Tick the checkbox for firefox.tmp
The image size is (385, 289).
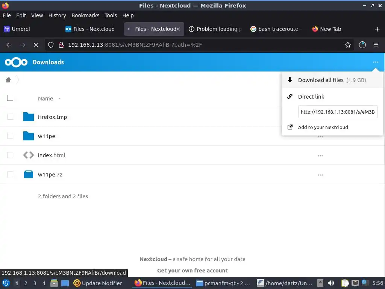pyautogui.click(x=10, y=117)
